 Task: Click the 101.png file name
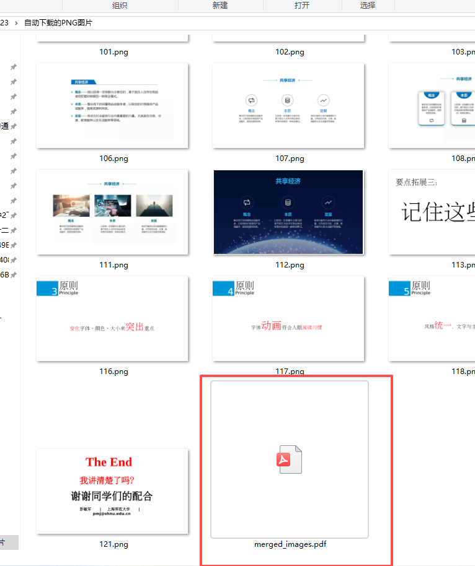[x=113, y=52]
